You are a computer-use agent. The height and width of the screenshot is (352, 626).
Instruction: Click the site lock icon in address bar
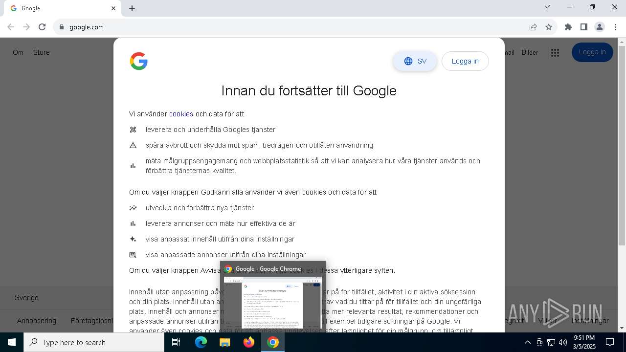[x=62, y=27]
